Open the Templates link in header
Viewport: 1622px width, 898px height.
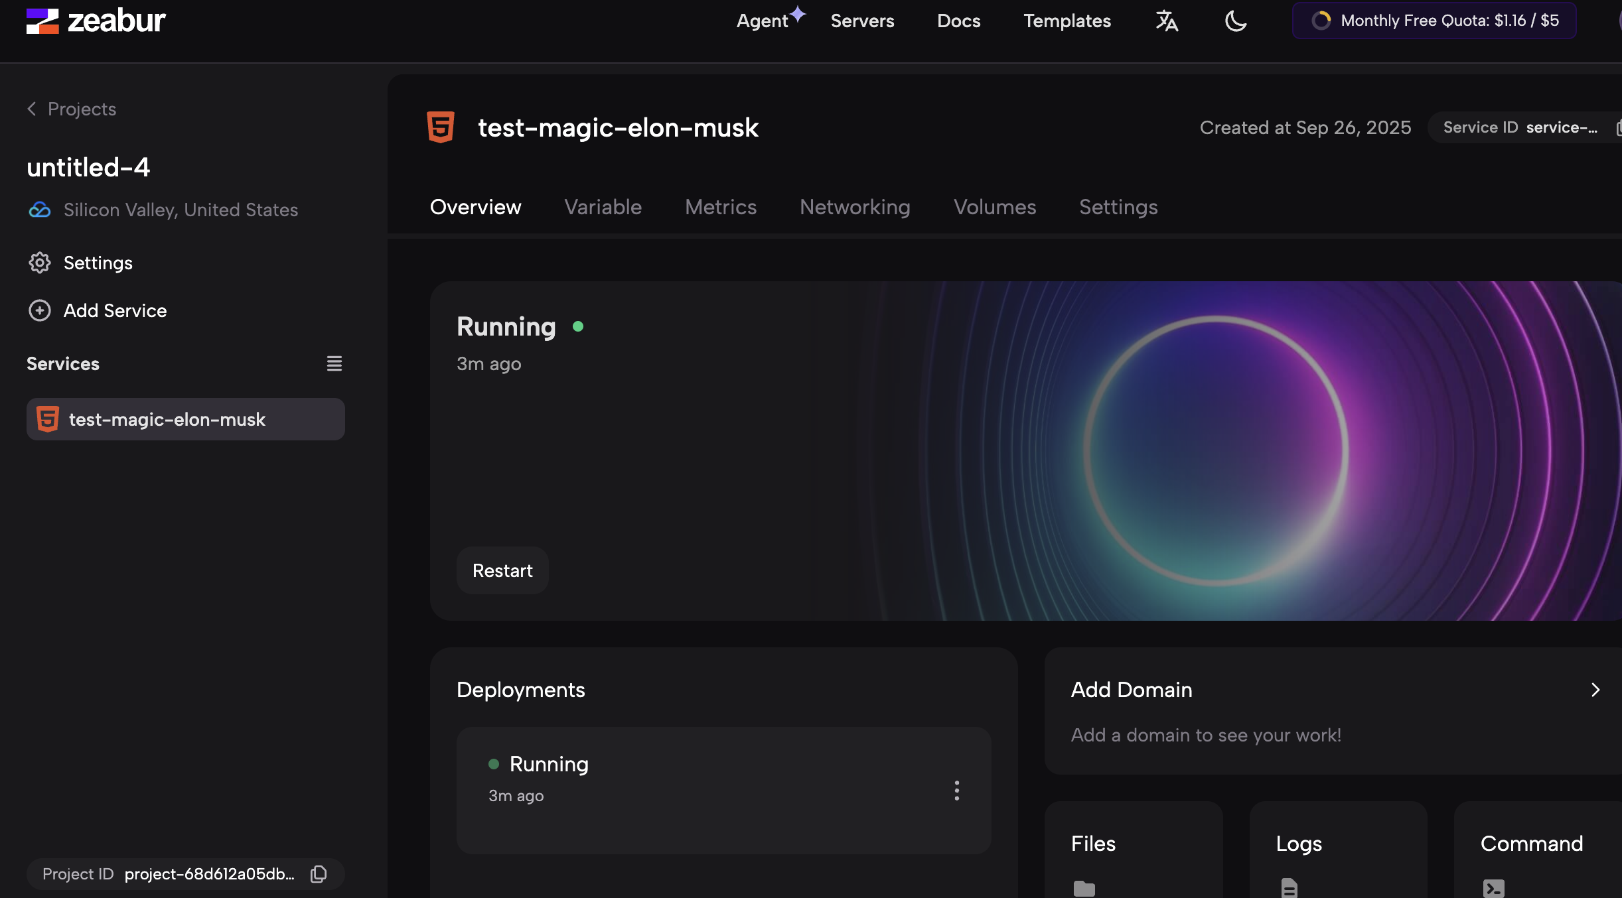(1067, 21)
